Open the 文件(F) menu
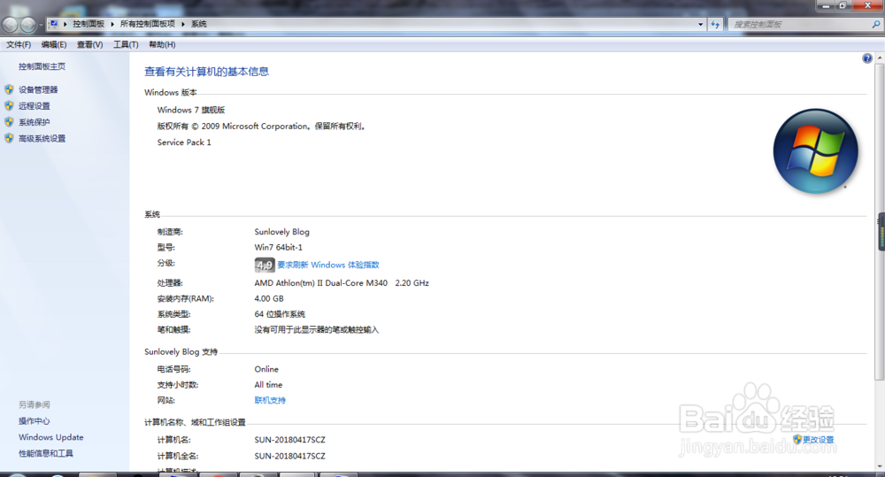The height and width of the screenshot is (477, 885). pos(19,44)
